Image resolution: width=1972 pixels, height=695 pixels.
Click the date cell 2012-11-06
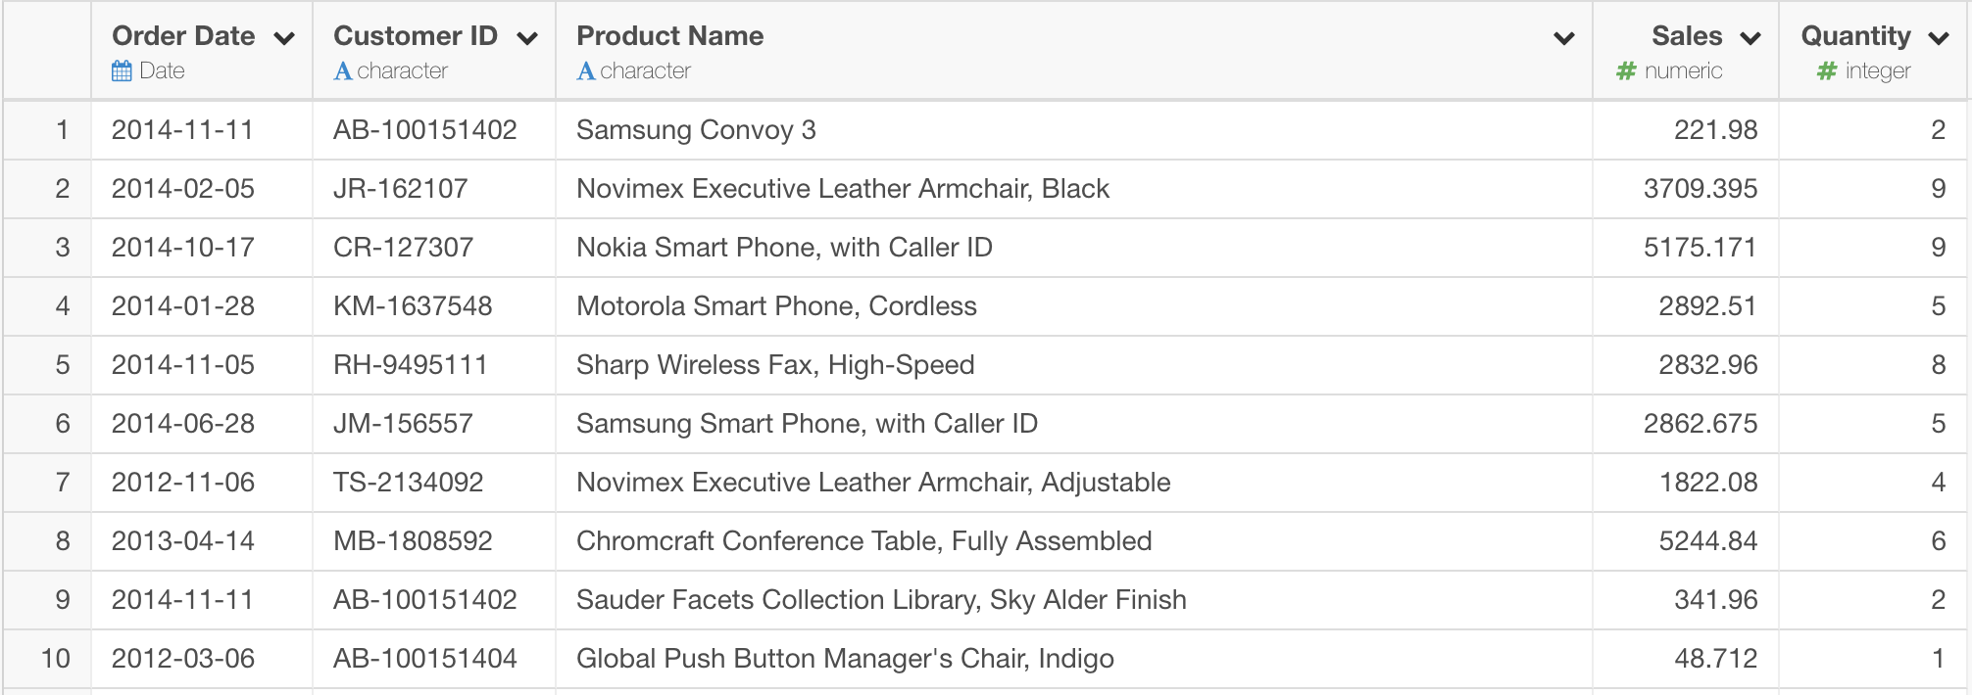click(202, 482)
